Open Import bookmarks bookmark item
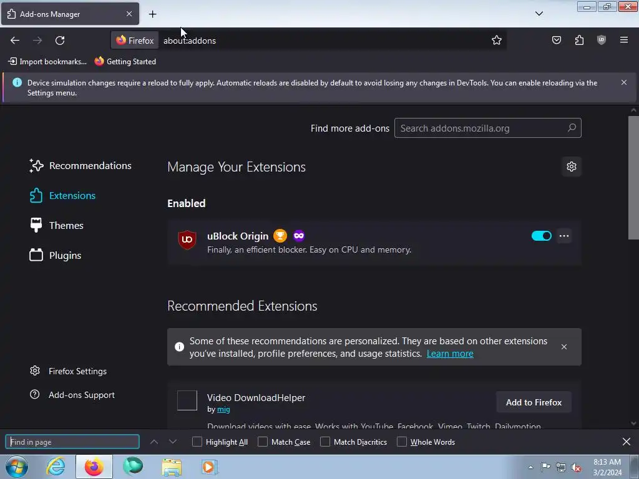 pos(47,62)
